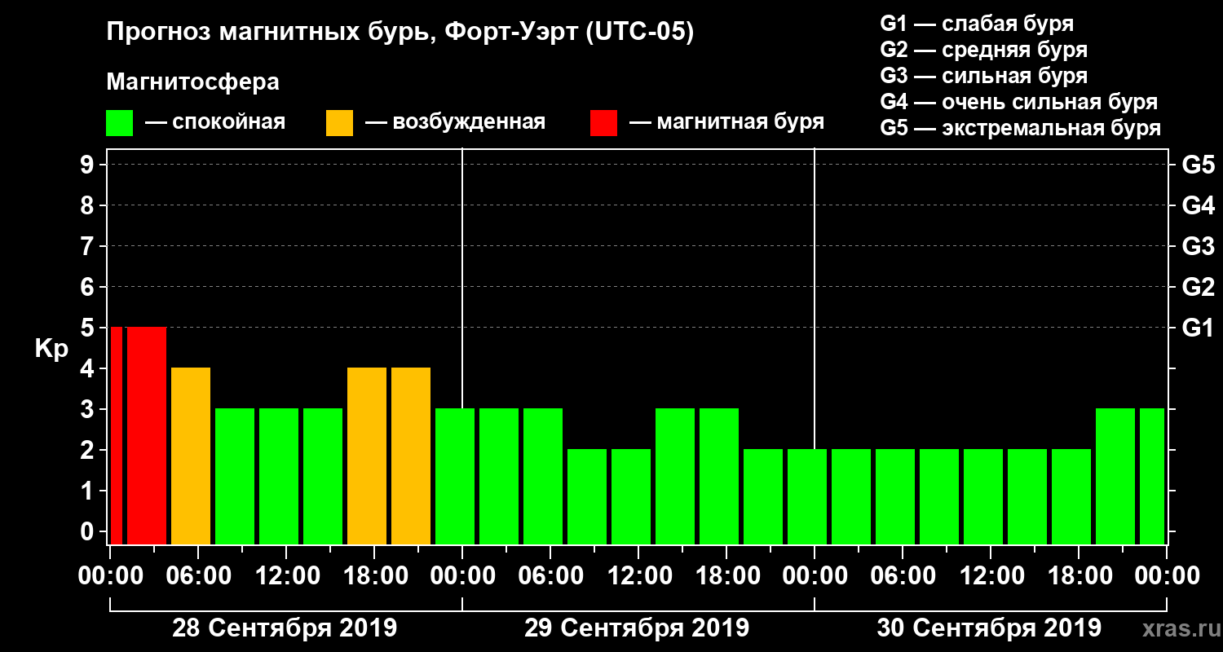Click green Kp 3 bar above 18:00, 29 Сентября
Image resolution: width=1223 pixels, height=652 pixels.
point(719,476)
